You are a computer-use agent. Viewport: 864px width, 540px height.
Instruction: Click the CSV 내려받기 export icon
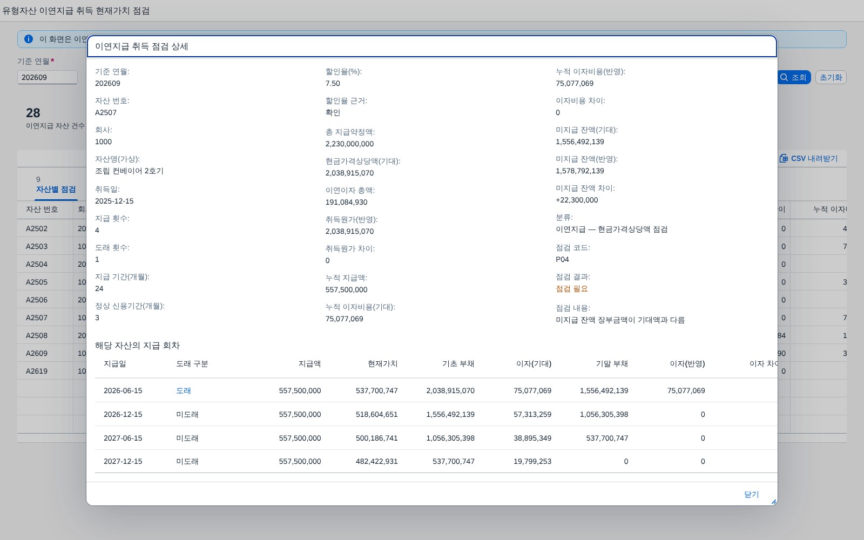(784, 158)
